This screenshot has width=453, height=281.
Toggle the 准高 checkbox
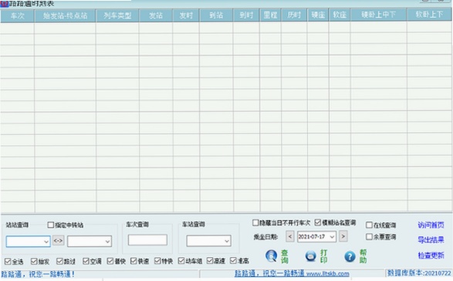coord(233,261)
